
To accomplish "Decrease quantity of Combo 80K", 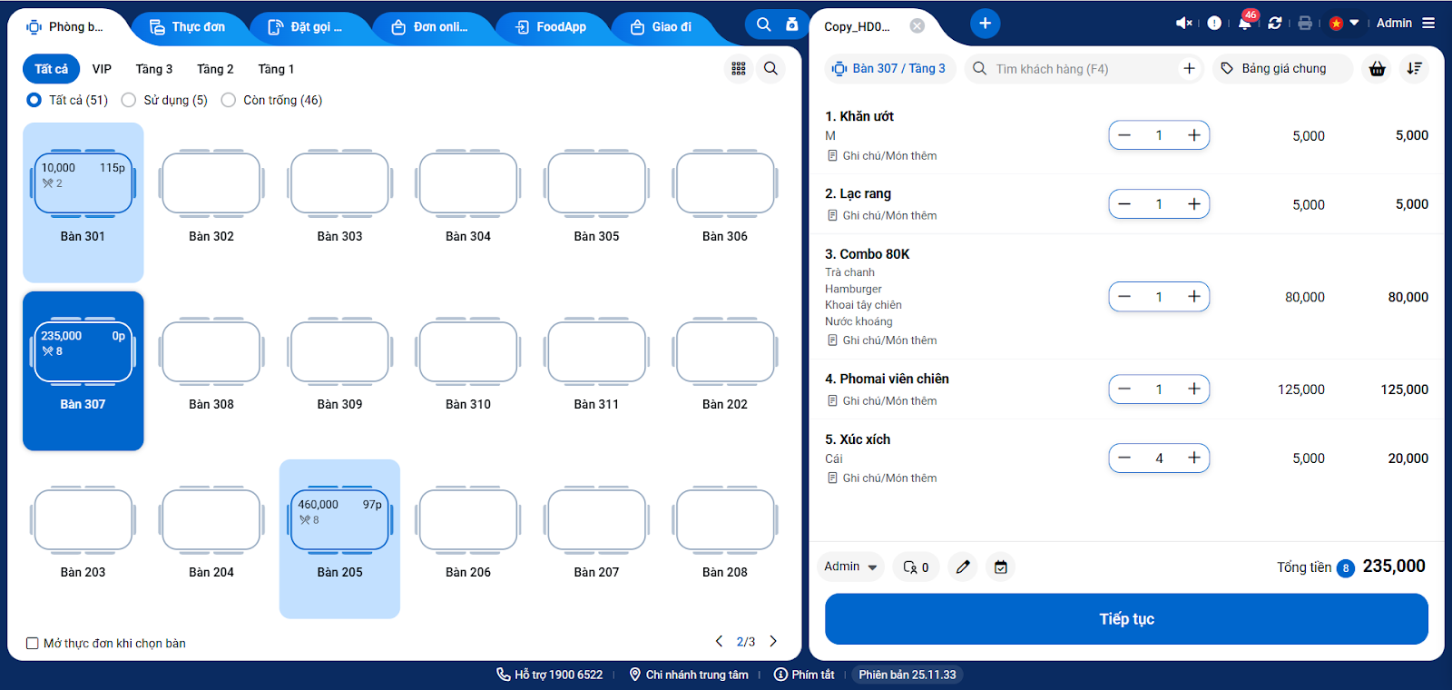I will [x=1124, y=297].
